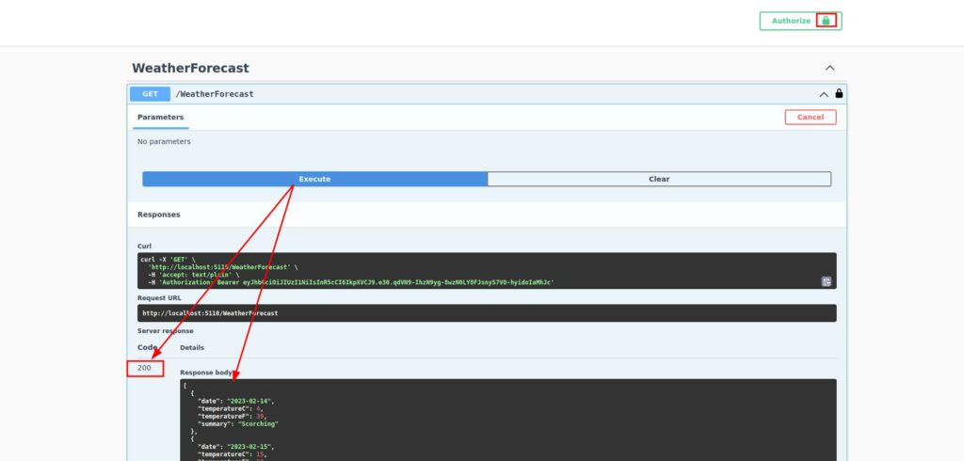Viewport: 964px width, 461px height.
Task: Click the 200 response code
Action: pos(144,368)
